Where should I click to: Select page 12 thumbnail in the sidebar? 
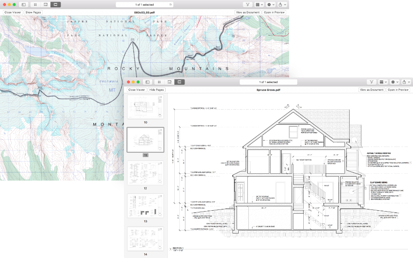click(x=145, y=173)
